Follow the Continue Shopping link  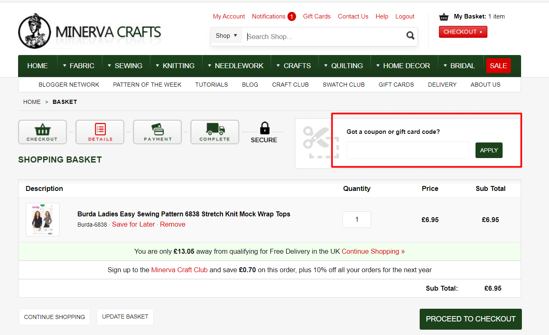coord(372,251)
